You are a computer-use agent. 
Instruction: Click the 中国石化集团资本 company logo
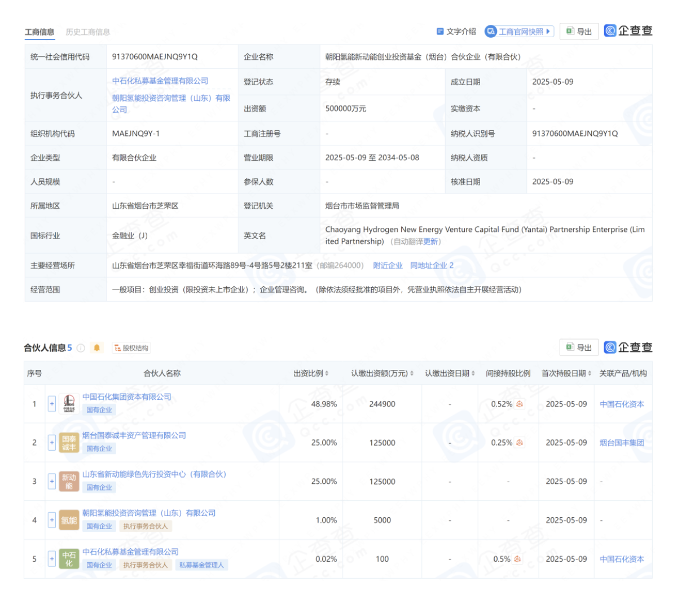click(x=69, y=404)
